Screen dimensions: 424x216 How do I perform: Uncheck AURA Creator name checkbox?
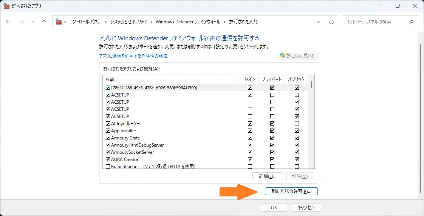pyautogui.click(x=108, y=159)
